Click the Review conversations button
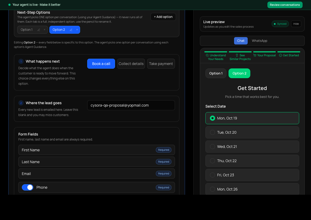Screen dimensions: 311x220 [x=285, y=5]
